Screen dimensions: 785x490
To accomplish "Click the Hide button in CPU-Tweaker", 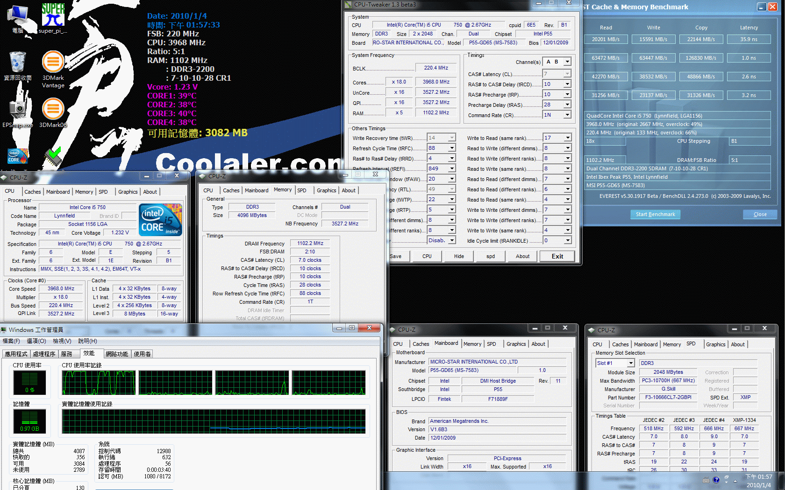I will coord(459,256).
